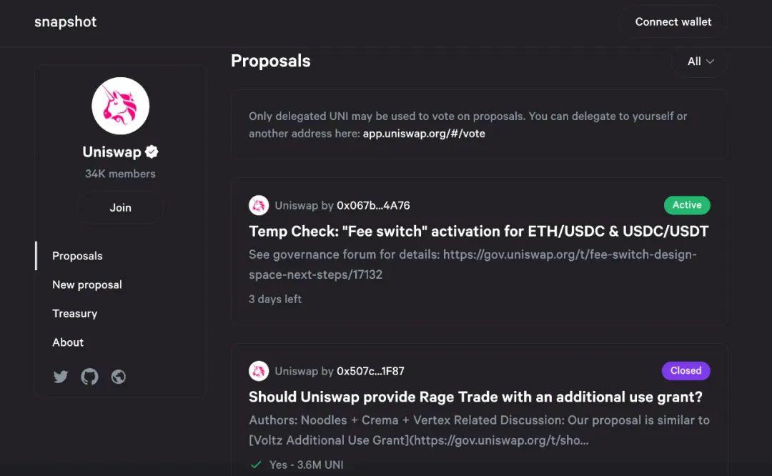Open the All proposals filter dropdown
Viewport: 772px width, 476px height.
tap(700, 61)
